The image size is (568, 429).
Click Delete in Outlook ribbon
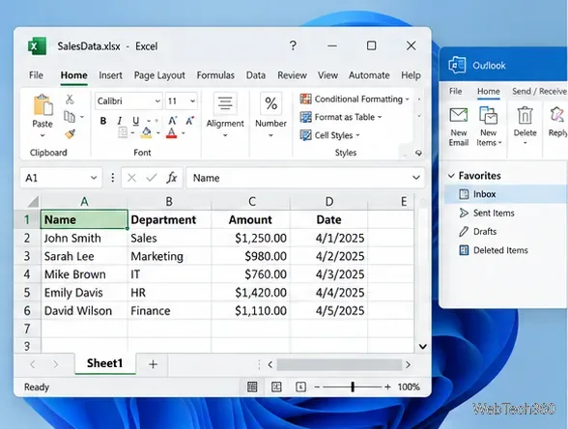[525, 126]
